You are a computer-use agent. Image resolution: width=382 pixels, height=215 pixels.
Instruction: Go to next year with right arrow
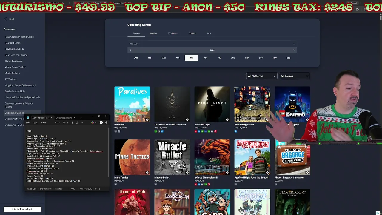294,50
